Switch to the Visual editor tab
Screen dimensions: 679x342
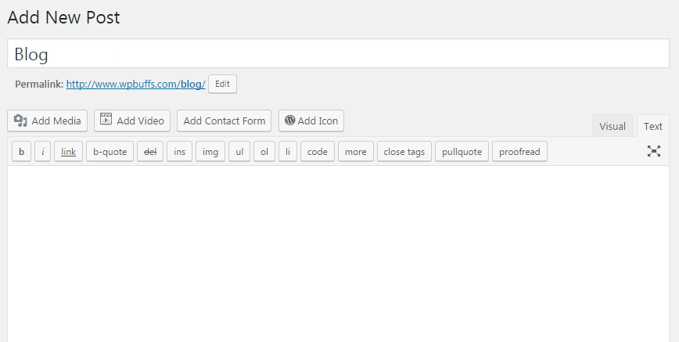(x=613, y=126)
